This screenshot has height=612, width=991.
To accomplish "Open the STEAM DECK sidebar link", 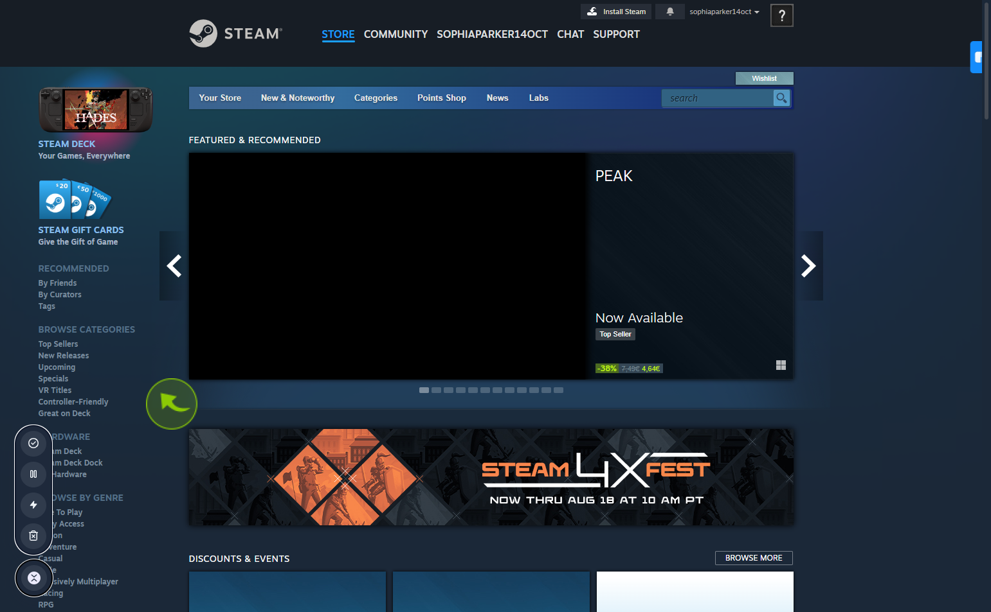I will point(66,144).
